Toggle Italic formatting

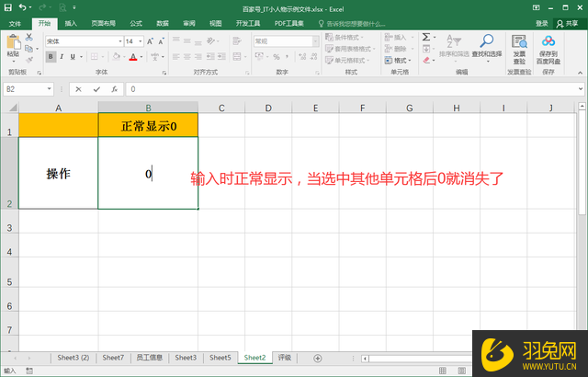pyautogui.click(x=62, y=57)
